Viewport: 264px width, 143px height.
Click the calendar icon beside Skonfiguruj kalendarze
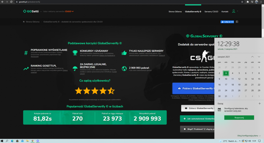(219, 110)
